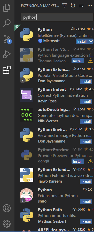Install Python Path by Mathias Gesbert
The width and height of the screenshot is (94, 232).
[86, 222]
